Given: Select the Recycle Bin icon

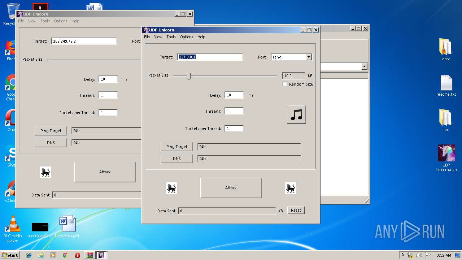Looking at the screenshot, I should click(x=12, y=14).
